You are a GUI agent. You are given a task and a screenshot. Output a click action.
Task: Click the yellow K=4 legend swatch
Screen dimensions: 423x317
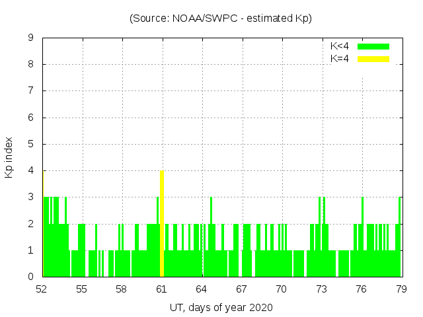[x=373, y=59]
